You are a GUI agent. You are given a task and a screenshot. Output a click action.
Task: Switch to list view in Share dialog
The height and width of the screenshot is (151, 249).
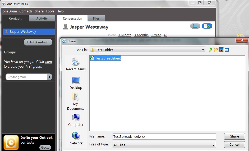(221, 50)
